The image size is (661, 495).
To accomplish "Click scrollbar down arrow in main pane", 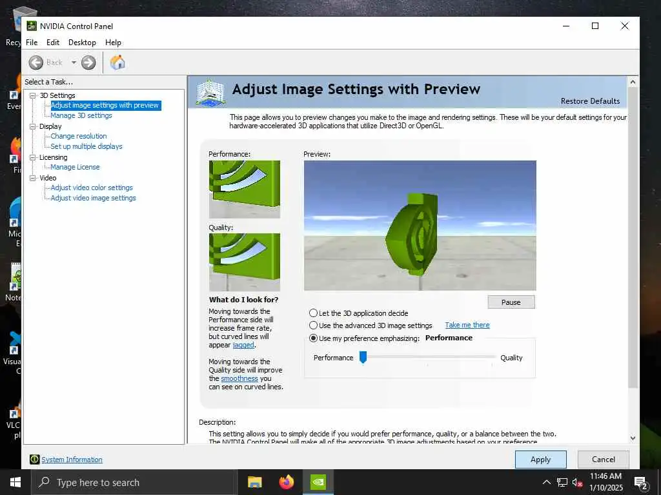I will [x=633, y=438].
